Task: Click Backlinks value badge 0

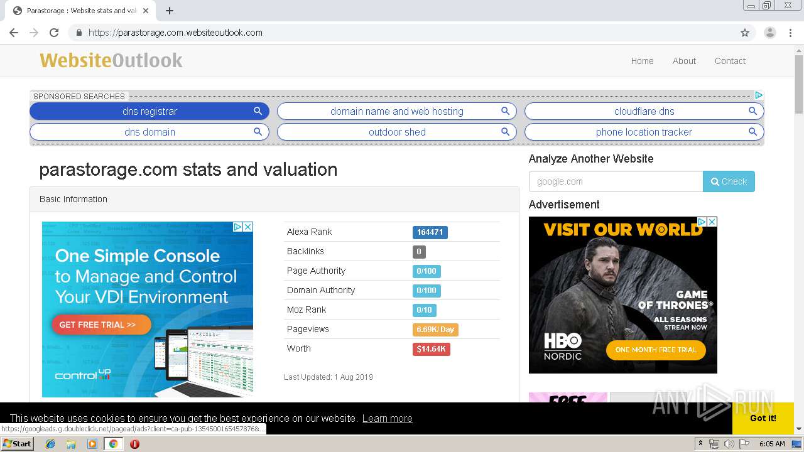Action: click(419, 252)
